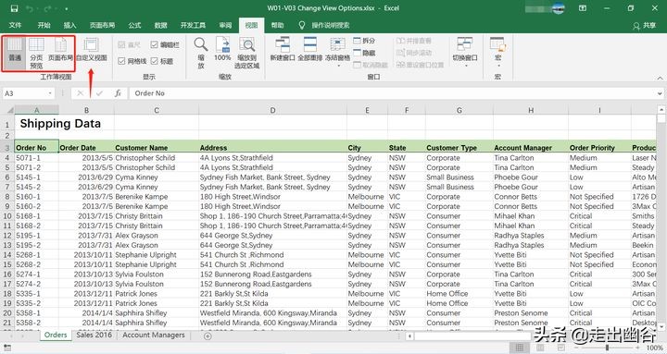Open the Name Box dropdown arrow

tap(50, 93)
